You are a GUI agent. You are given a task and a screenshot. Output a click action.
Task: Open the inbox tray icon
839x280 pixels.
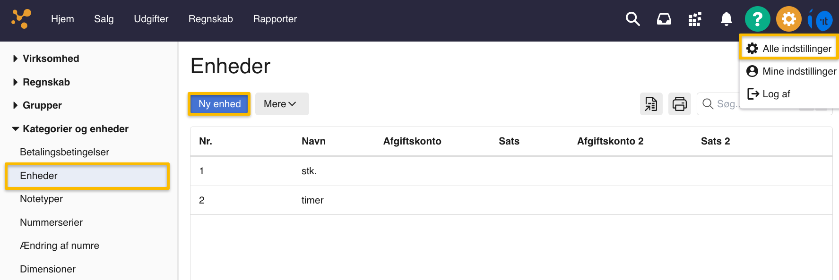(x=664, y=19)
